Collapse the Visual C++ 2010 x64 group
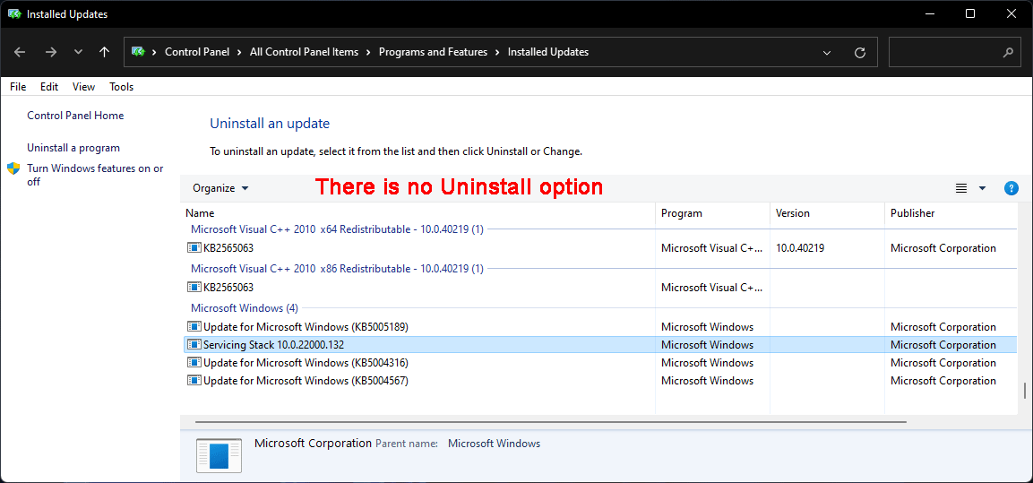Viewport: 1033px width, 483px height. tap(337, 229)
